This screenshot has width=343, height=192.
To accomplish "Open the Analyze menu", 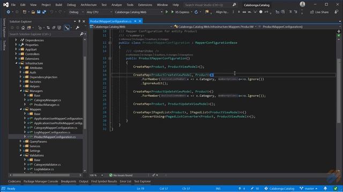I will click(117, 5).
